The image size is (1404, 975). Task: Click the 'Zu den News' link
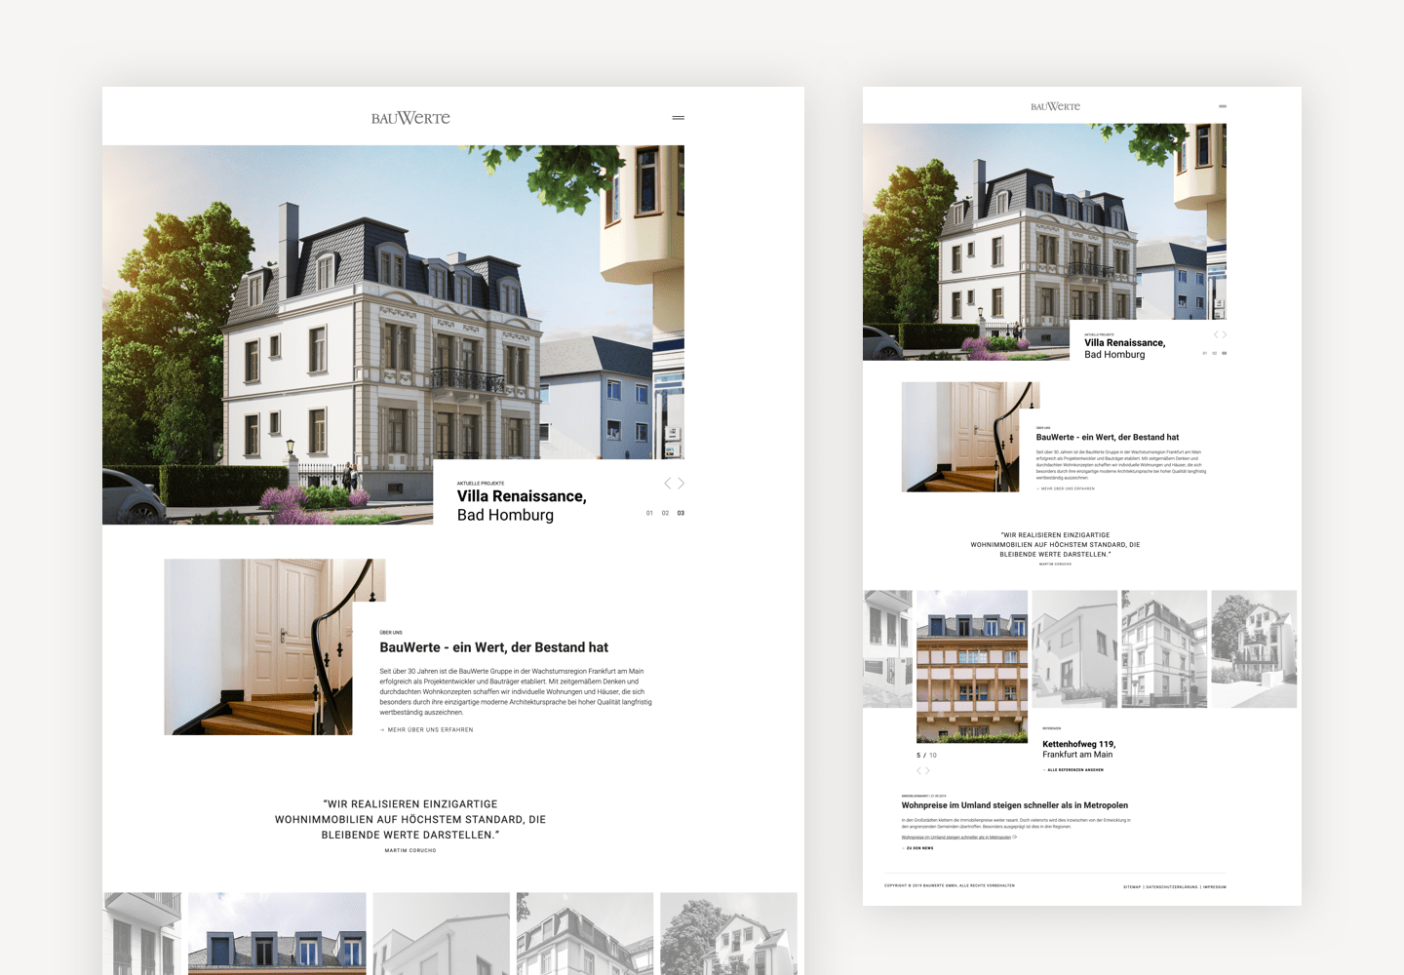[917, 848]
